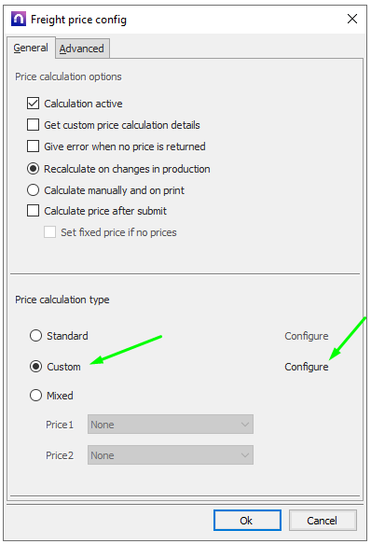Confirm settings with the Ok button
The image size is (371, 544).
pos(247,520)
